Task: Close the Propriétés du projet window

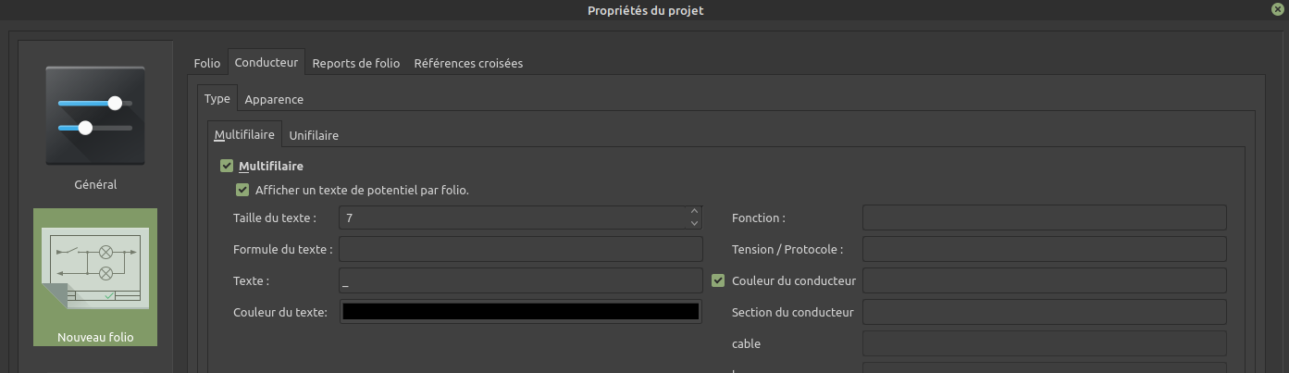Action: [1276, 9]
